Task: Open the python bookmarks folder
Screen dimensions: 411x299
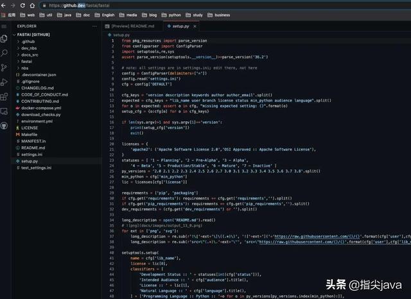Action: pos(171,15)
